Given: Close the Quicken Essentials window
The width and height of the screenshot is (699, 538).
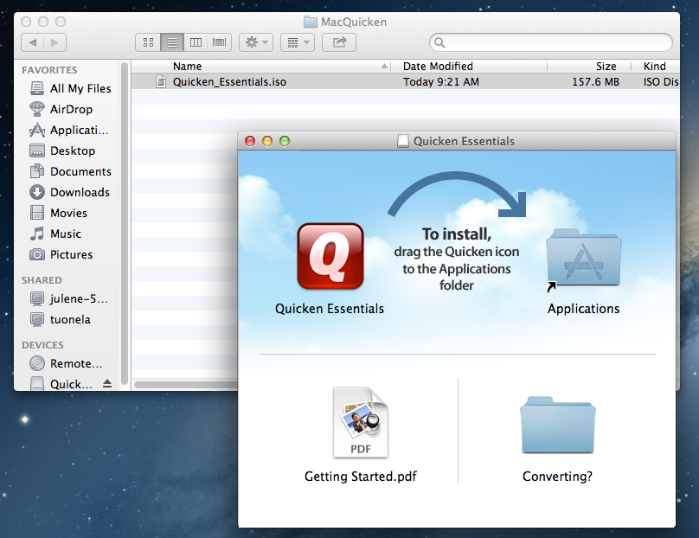Looking at the screenshot, I should coord(250,141).
